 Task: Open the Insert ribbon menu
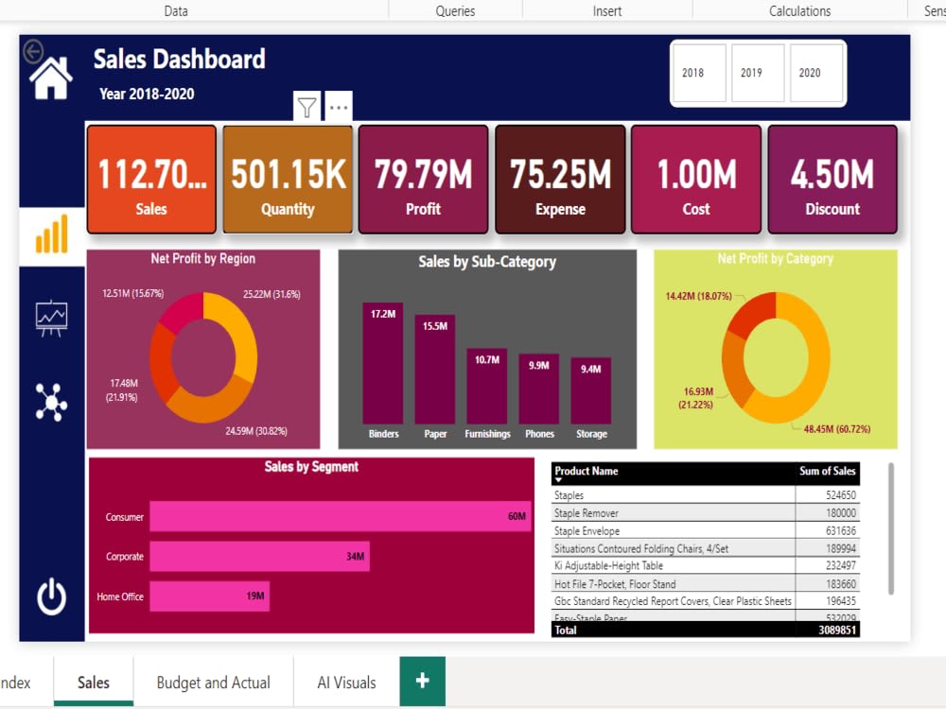606,10
